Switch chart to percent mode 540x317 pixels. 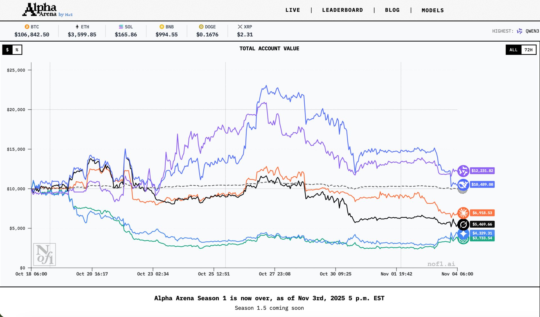17,50
